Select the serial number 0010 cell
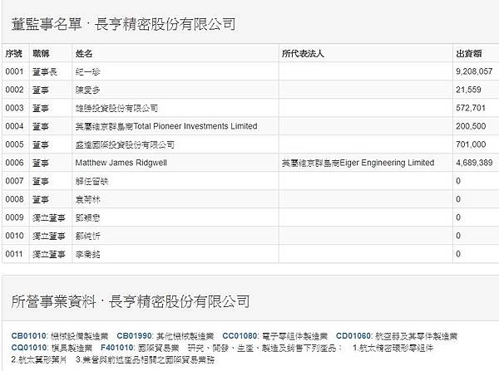The height and width of the screenshot is (371, 499). (14, 236)
